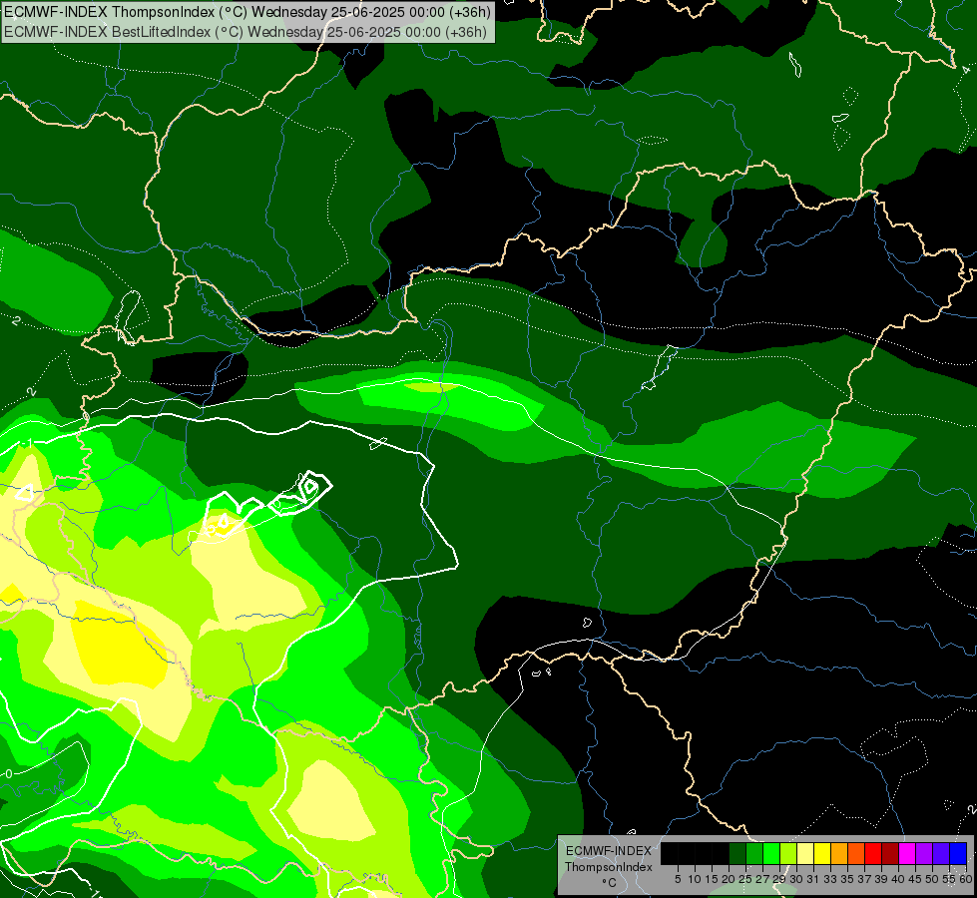Click legend tick value 35
This screenshot has height=898, width=977.
coord(847,879)
